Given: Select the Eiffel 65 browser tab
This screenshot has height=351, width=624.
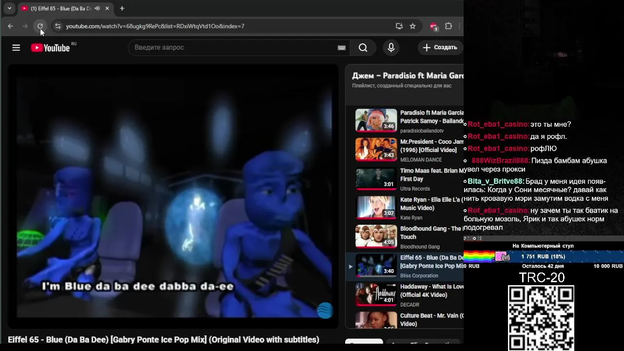Looking at the screenshot, I should tap(60, 8).
